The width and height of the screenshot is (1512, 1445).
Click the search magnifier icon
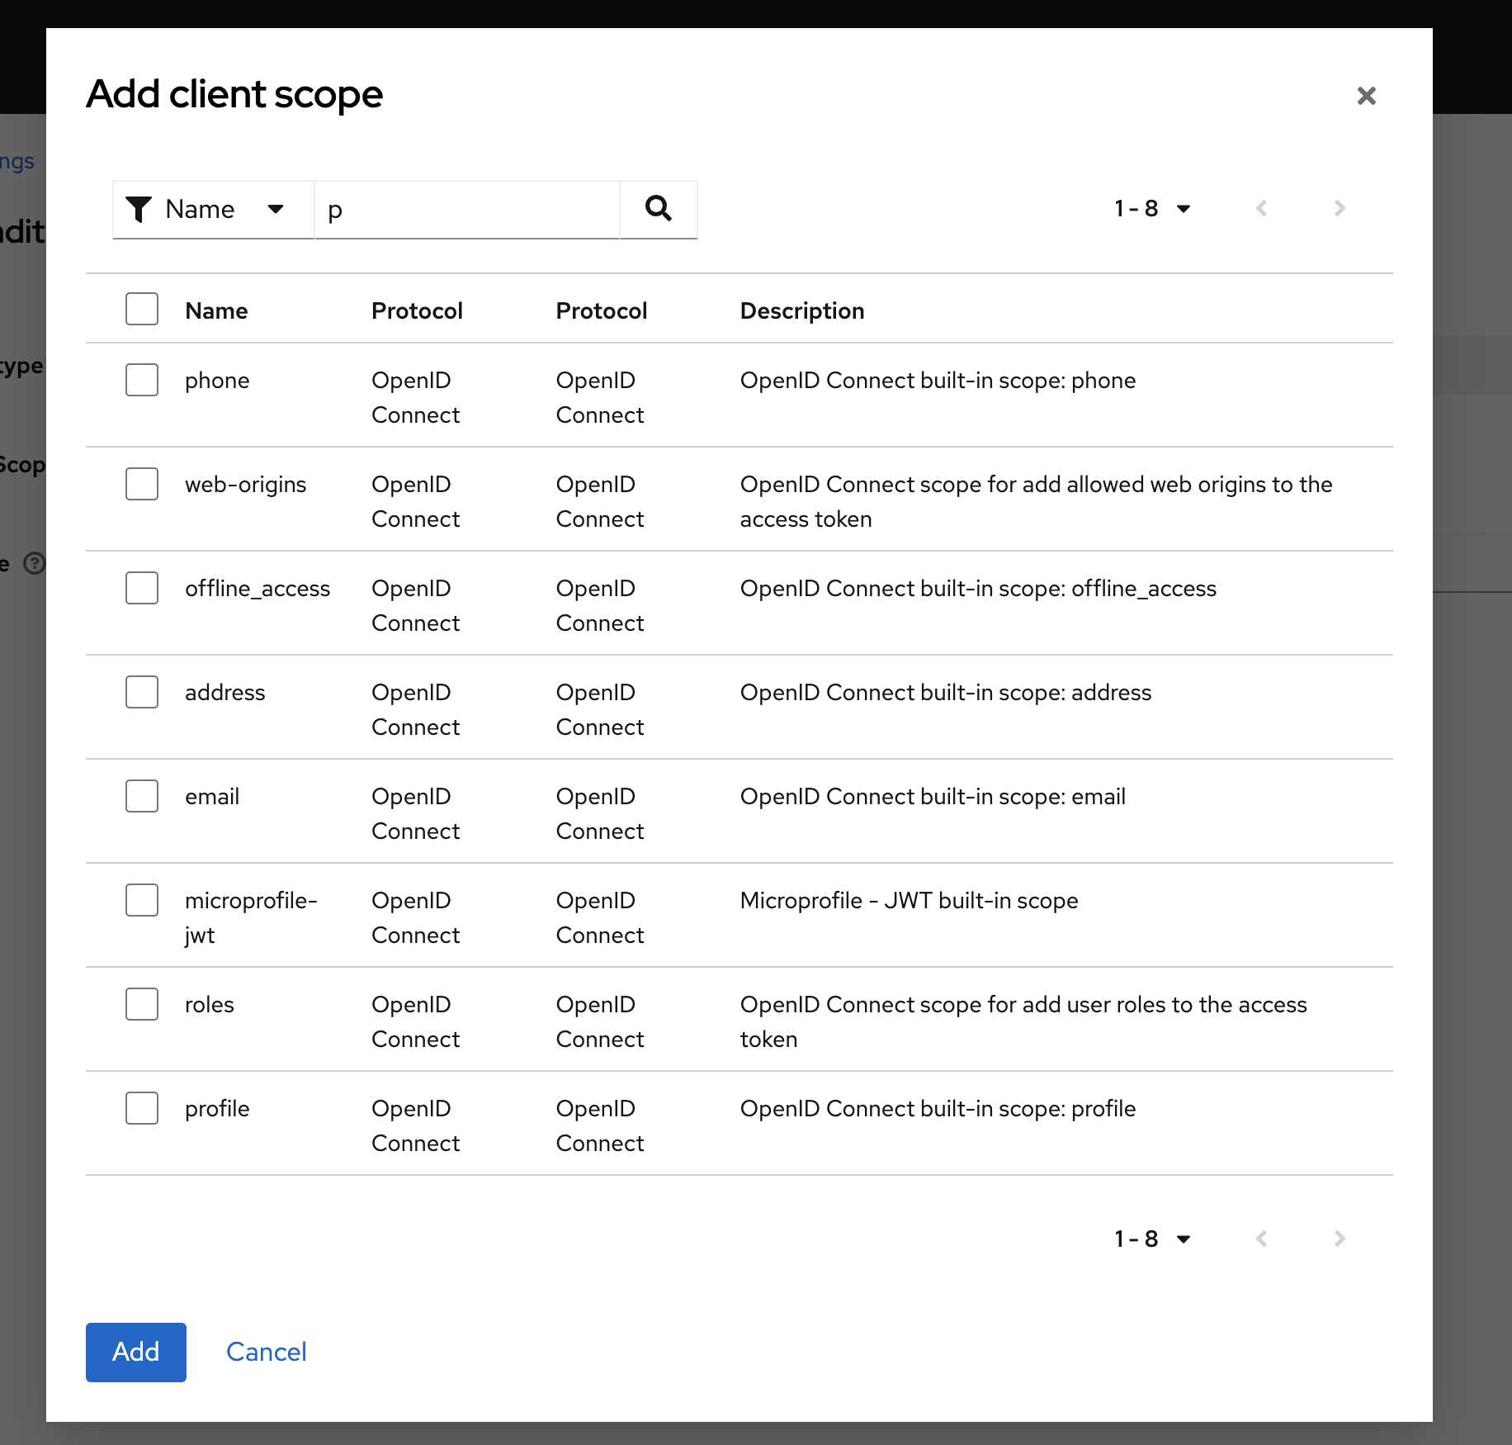658,209
